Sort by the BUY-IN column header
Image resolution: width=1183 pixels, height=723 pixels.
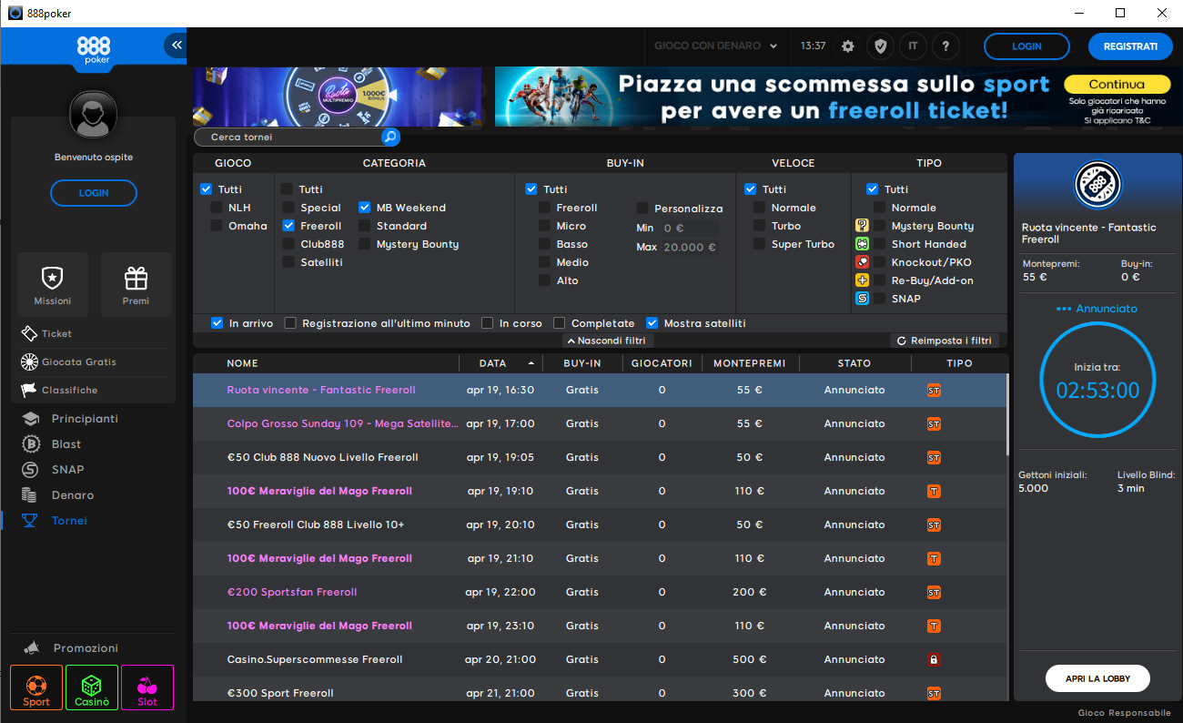(582, 363)
